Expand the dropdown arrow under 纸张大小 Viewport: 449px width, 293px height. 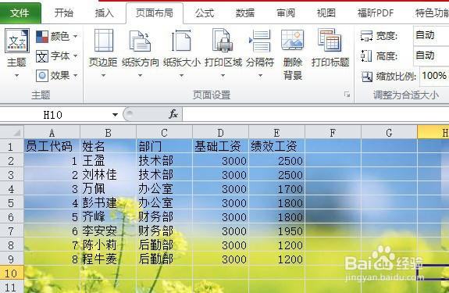coord(181,76)
